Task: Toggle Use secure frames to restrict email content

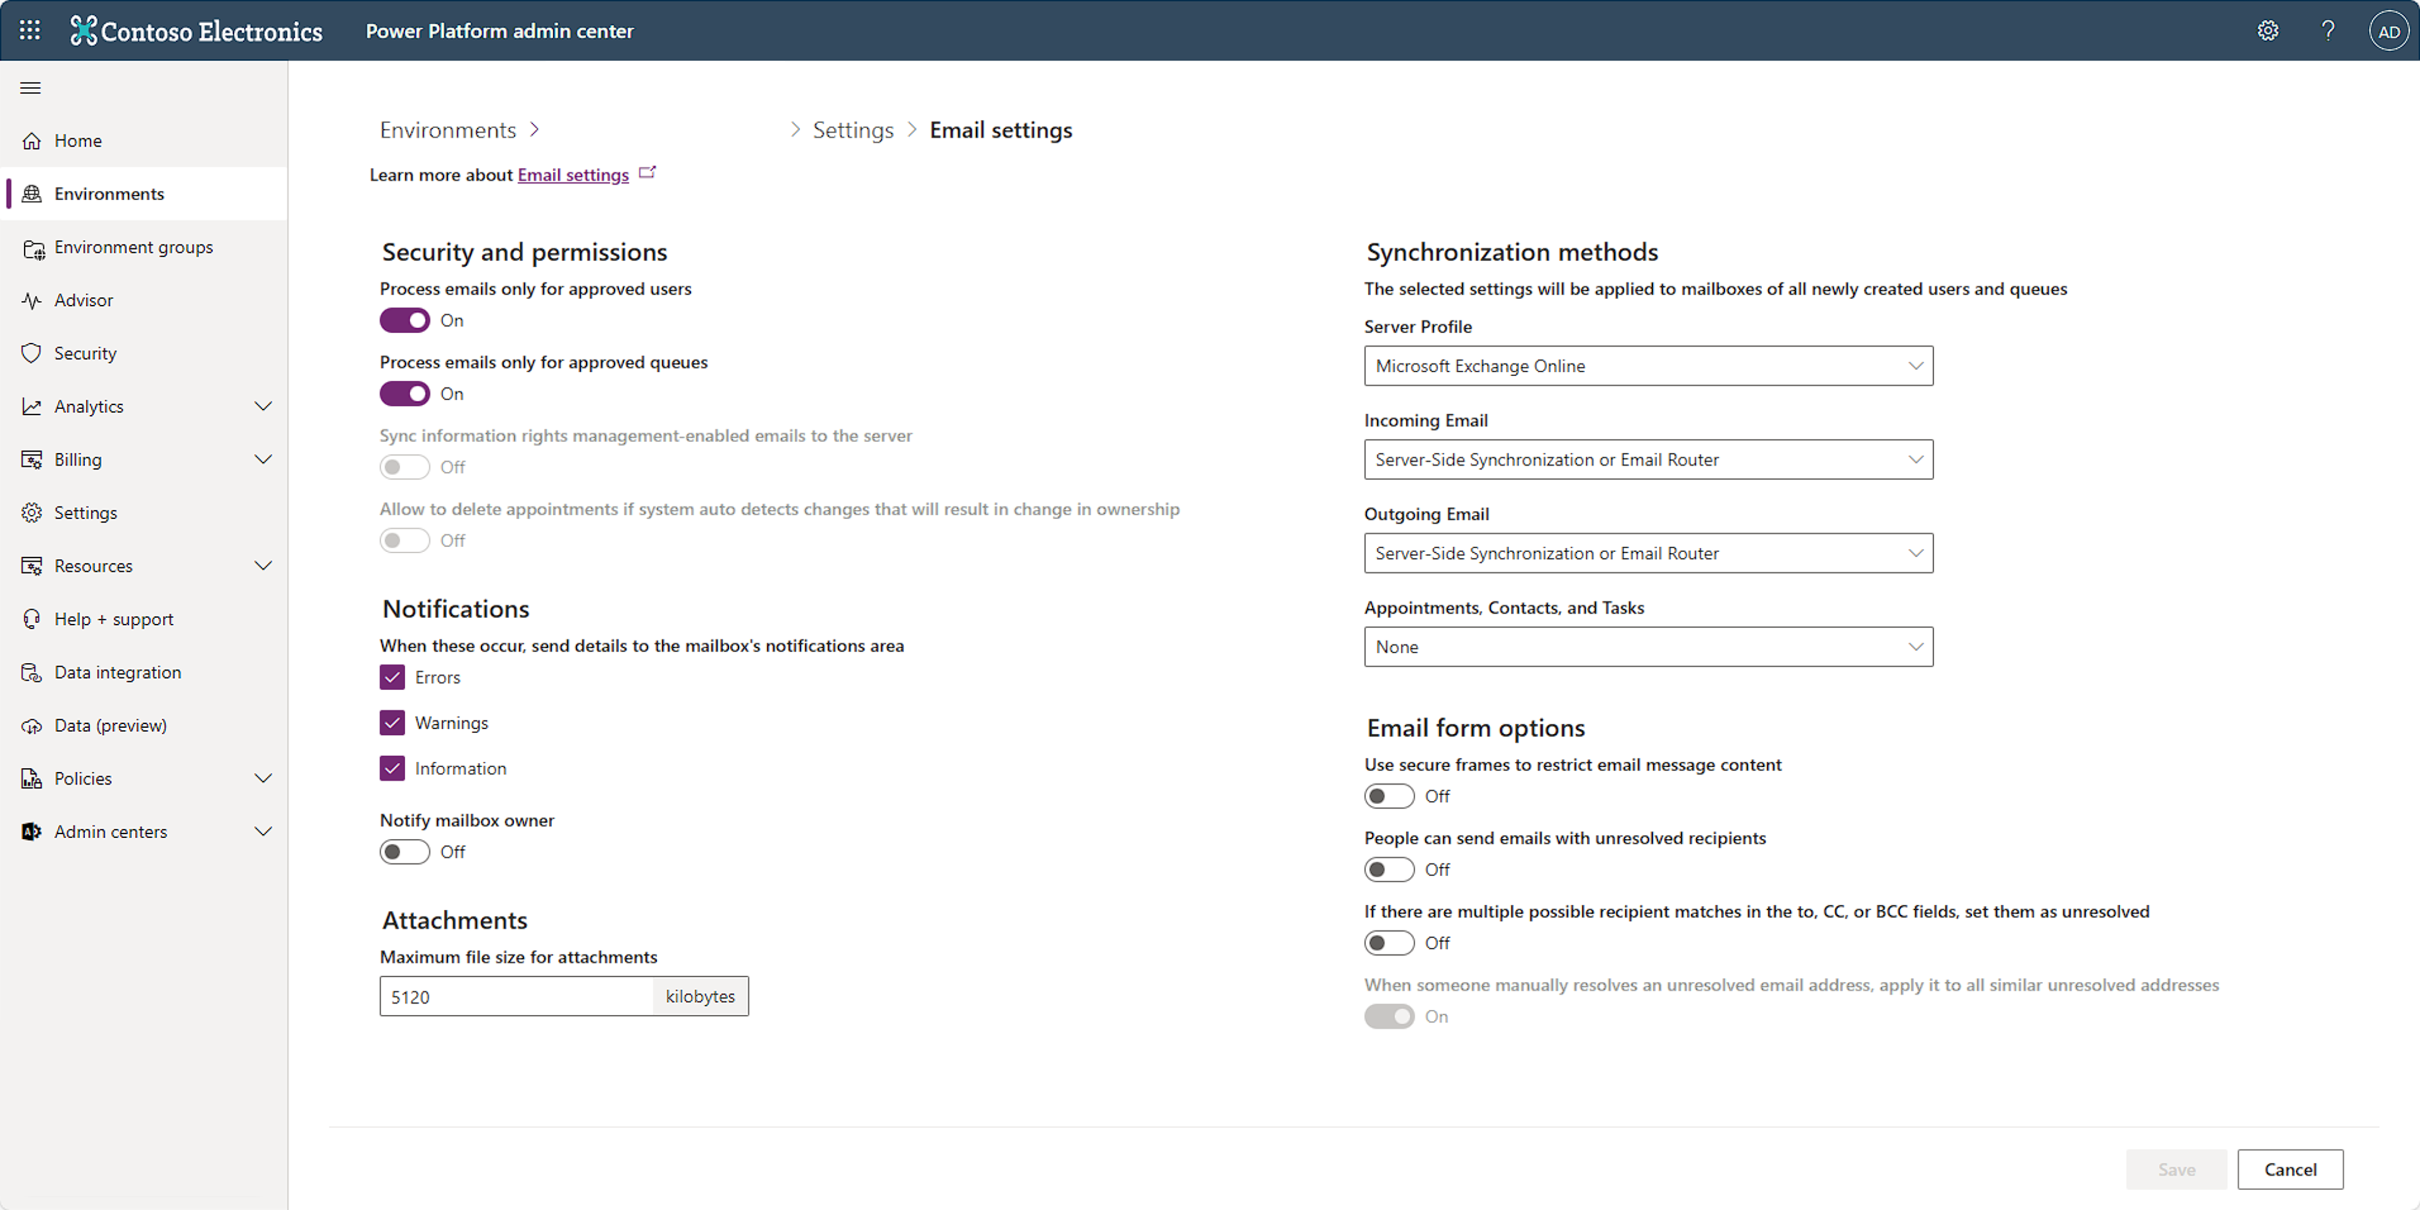Action: (x=1389, y=796)
